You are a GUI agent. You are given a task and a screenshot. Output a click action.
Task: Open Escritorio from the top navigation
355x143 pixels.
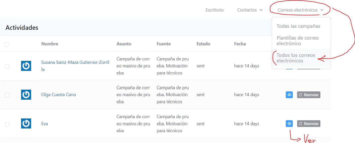(x=215, y=10)
